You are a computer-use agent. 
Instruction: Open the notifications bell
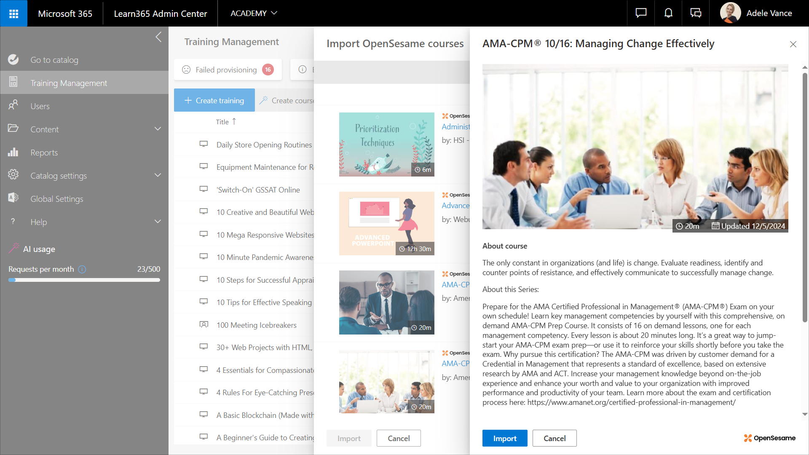click(x=668, y=13)
